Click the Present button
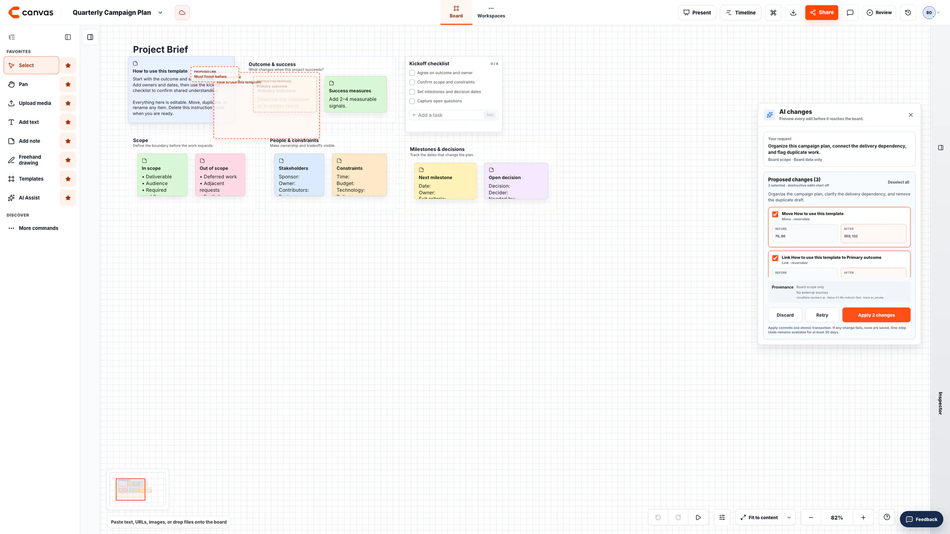 pyautogui.click(x=697, y=12)
